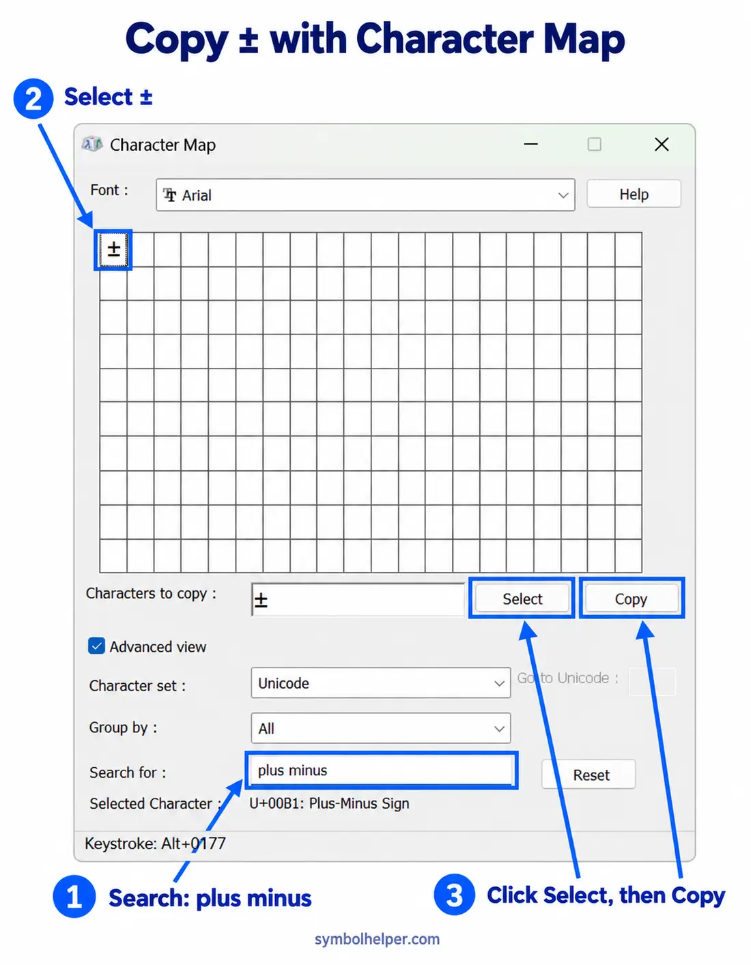Click the Help button

tap(634, 194)
